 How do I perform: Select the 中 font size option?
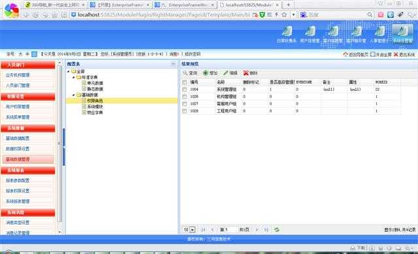(27, 54)
